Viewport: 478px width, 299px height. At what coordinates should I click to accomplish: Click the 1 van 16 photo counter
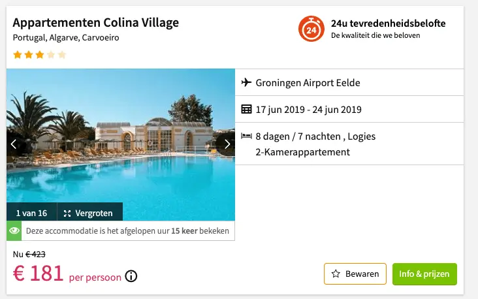coord(32,212)
